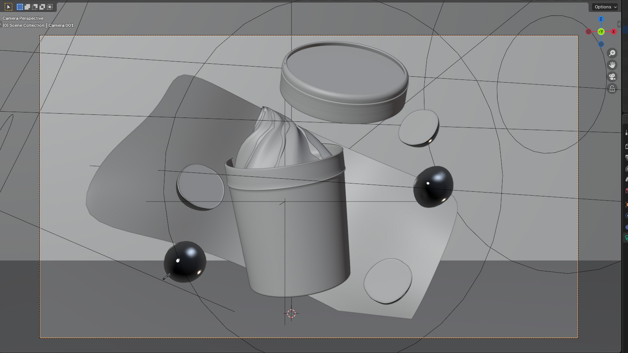Screen dimensions: 628x353
Task: Select the Select Box tool icon
Action: tap(9, 7)
